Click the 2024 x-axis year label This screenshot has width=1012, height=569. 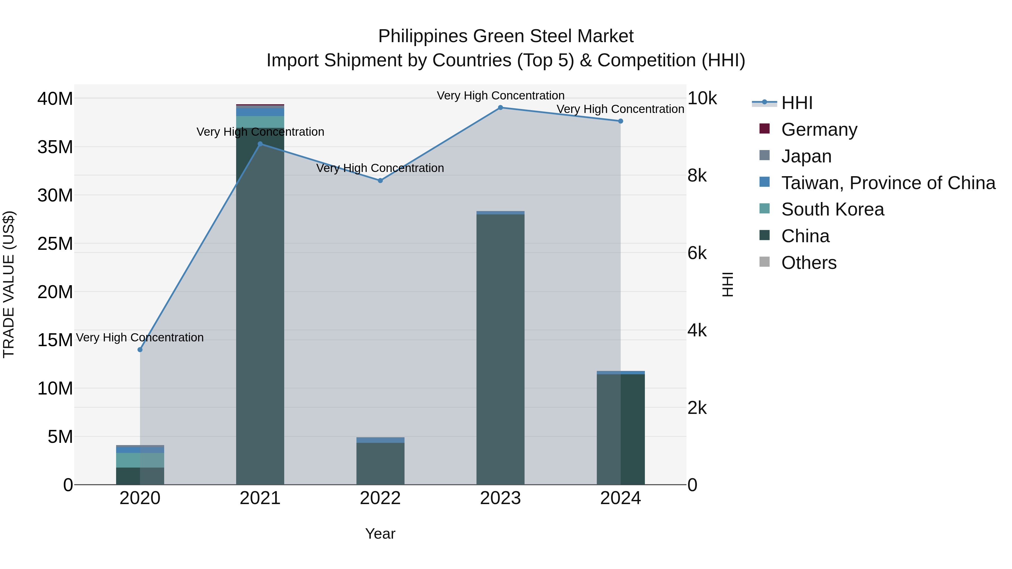point(621,498)
